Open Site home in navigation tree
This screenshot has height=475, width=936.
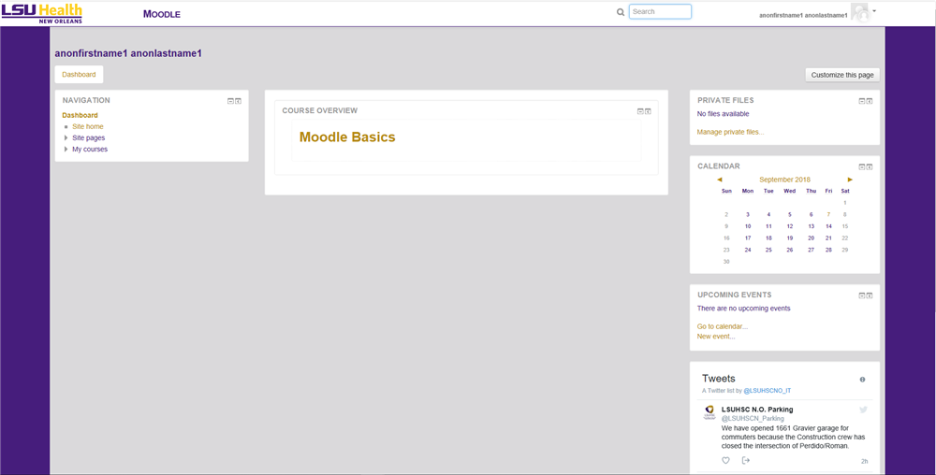[x=88, y=126]
